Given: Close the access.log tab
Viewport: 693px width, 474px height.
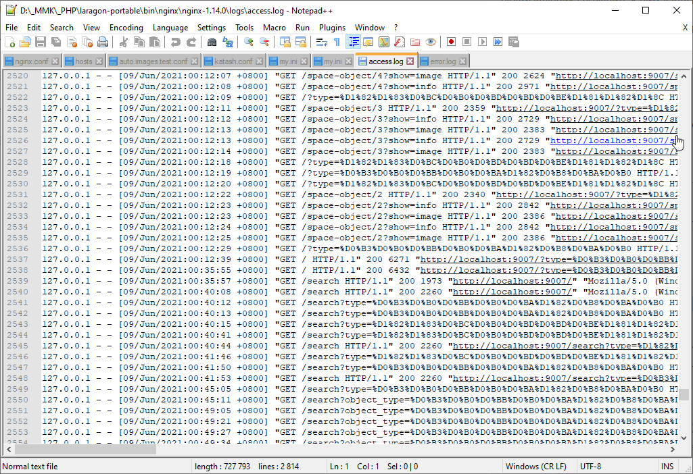Looking at the screenshot, I should click(x=410, y=61).
